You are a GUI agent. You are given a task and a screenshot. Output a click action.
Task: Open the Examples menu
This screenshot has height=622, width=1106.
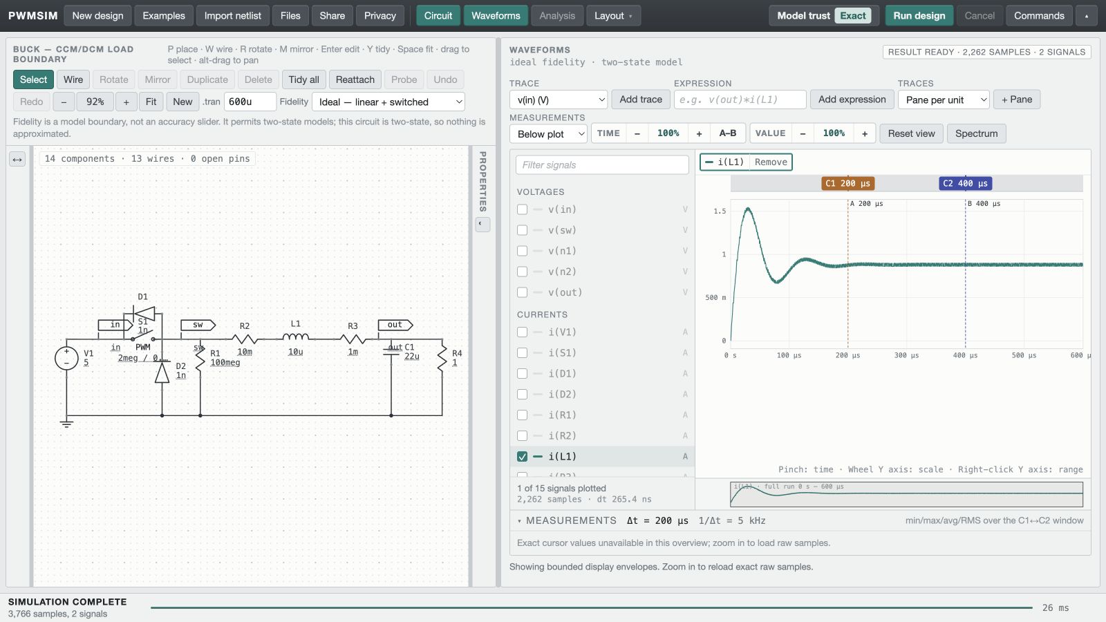(164, 16)
